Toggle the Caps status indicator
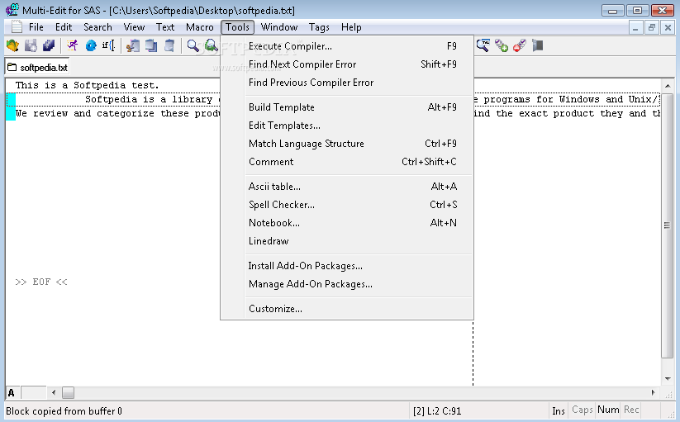 tap(582, 410)
